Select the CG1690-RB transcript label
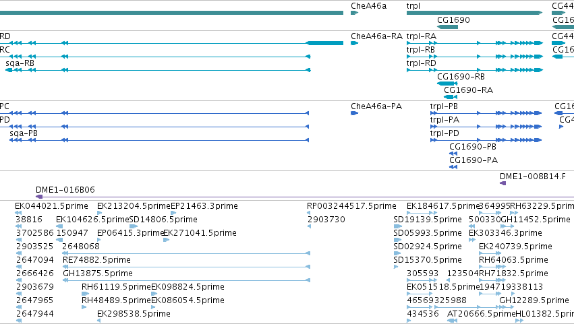 point(461,77)
